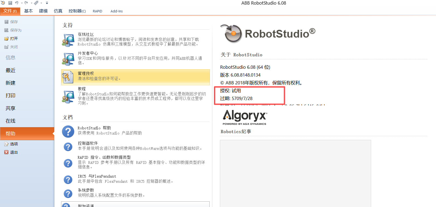The width and height of the screenshot is (436, 207).
Task: Click the license text 授权: 试用
Action: pyautogui.click(x=230, y=91)
